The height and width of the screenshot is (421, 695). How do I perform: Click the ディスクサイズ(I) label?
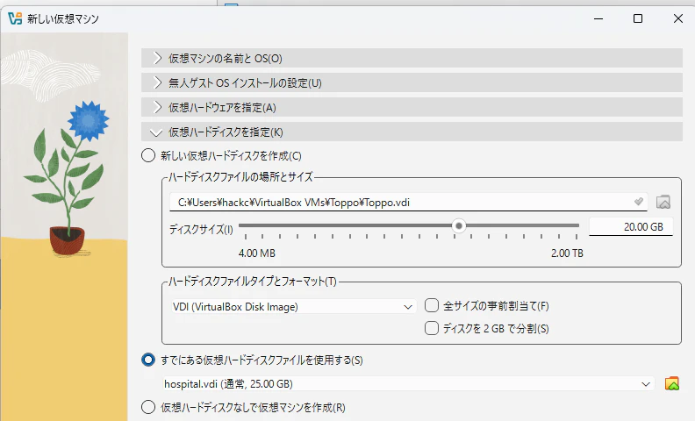201,230
